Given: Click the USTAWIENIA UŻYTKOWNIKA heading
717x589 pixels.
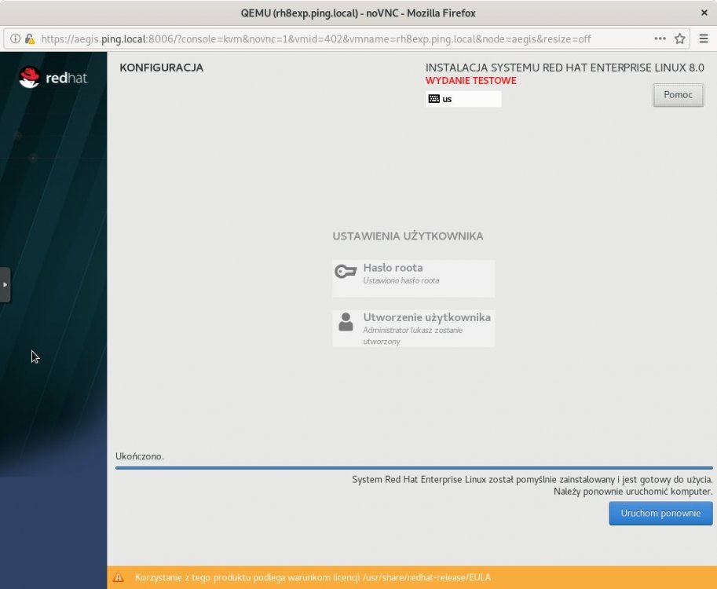Looking at the screenshot, I should tap(408, 236).
